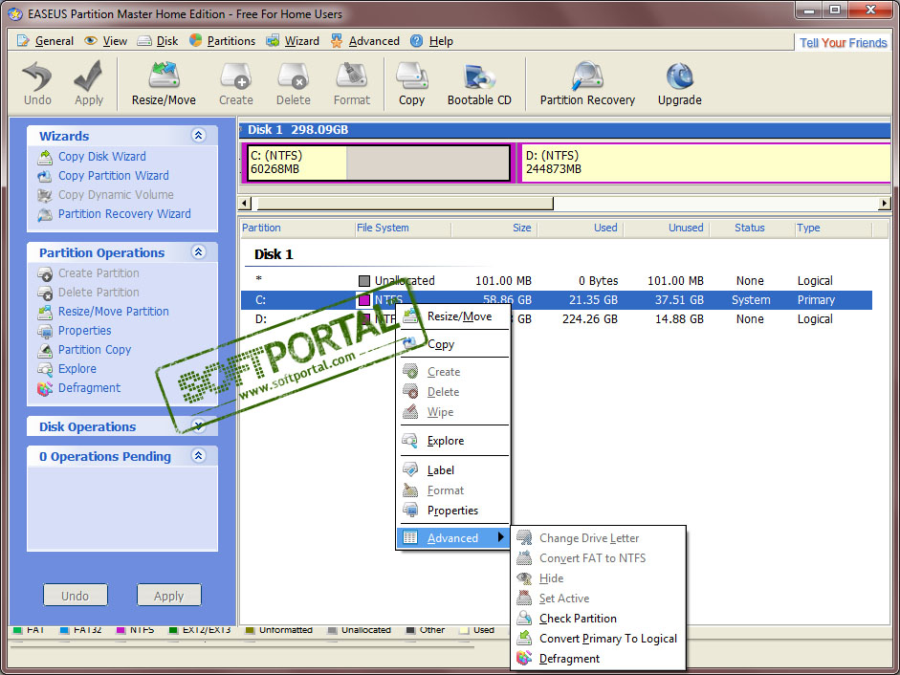This screenshot has height=675, width=900.
Task: Open the Advanced menu in menu bar
Action: click(x=365, y=41)
